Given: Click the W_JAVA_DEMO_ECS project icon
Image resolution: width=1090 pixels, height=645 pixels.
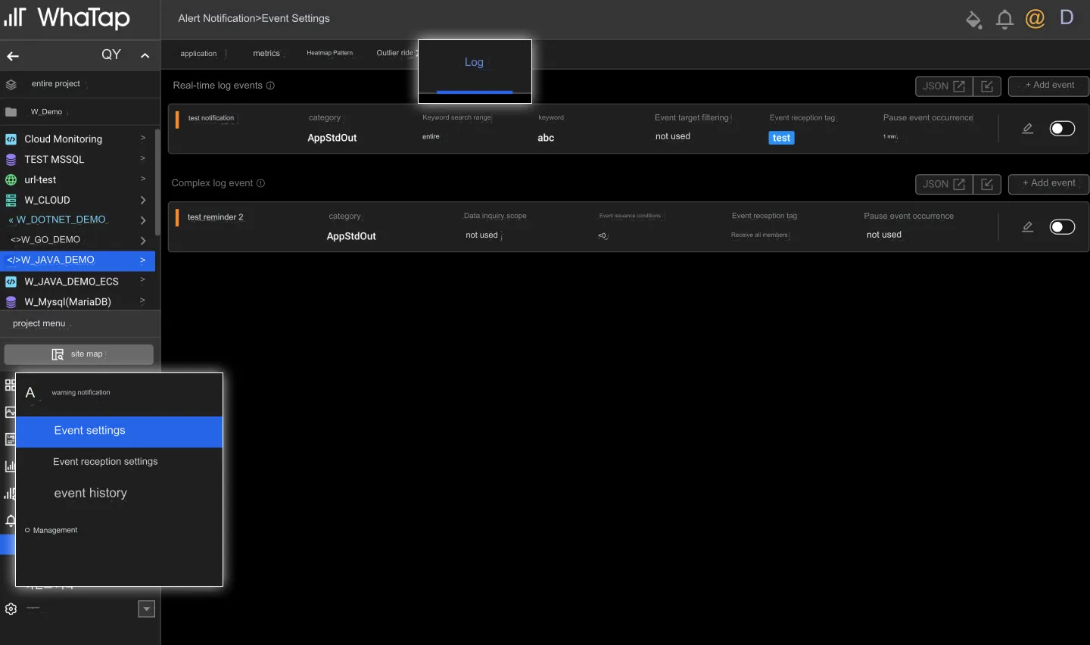Looking at the screenshot, I should [11, 282].
